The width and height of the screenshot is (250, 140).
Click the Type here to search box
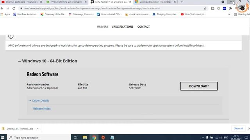pos(39,137)
